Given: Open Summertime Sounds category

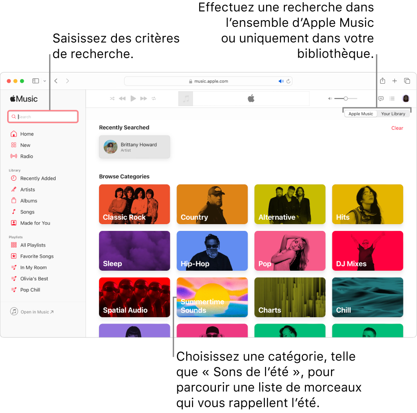Looking at the screenshot, I should pyautogui.click(x=212, y=297).
